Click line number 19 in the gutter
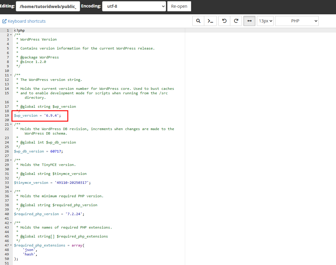The height and width of the screenshot is (265, 336). pyautogui.click(x=7, y=115)
